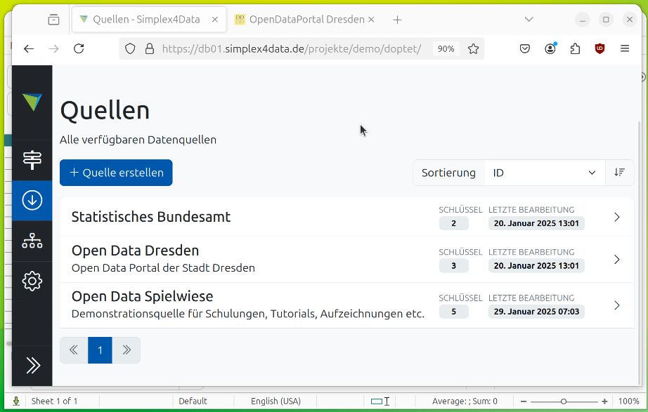Open the Firefox hamburger menu
648x412 pixels.
(625, 48)
